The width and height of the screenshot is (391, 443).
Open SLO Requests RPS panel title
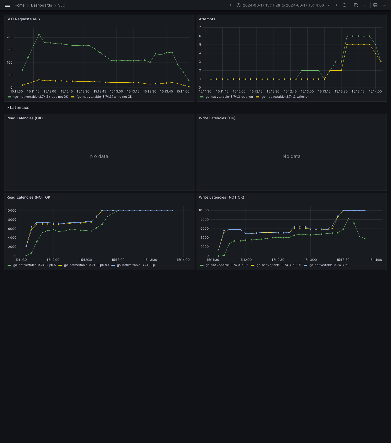[23, 19]
